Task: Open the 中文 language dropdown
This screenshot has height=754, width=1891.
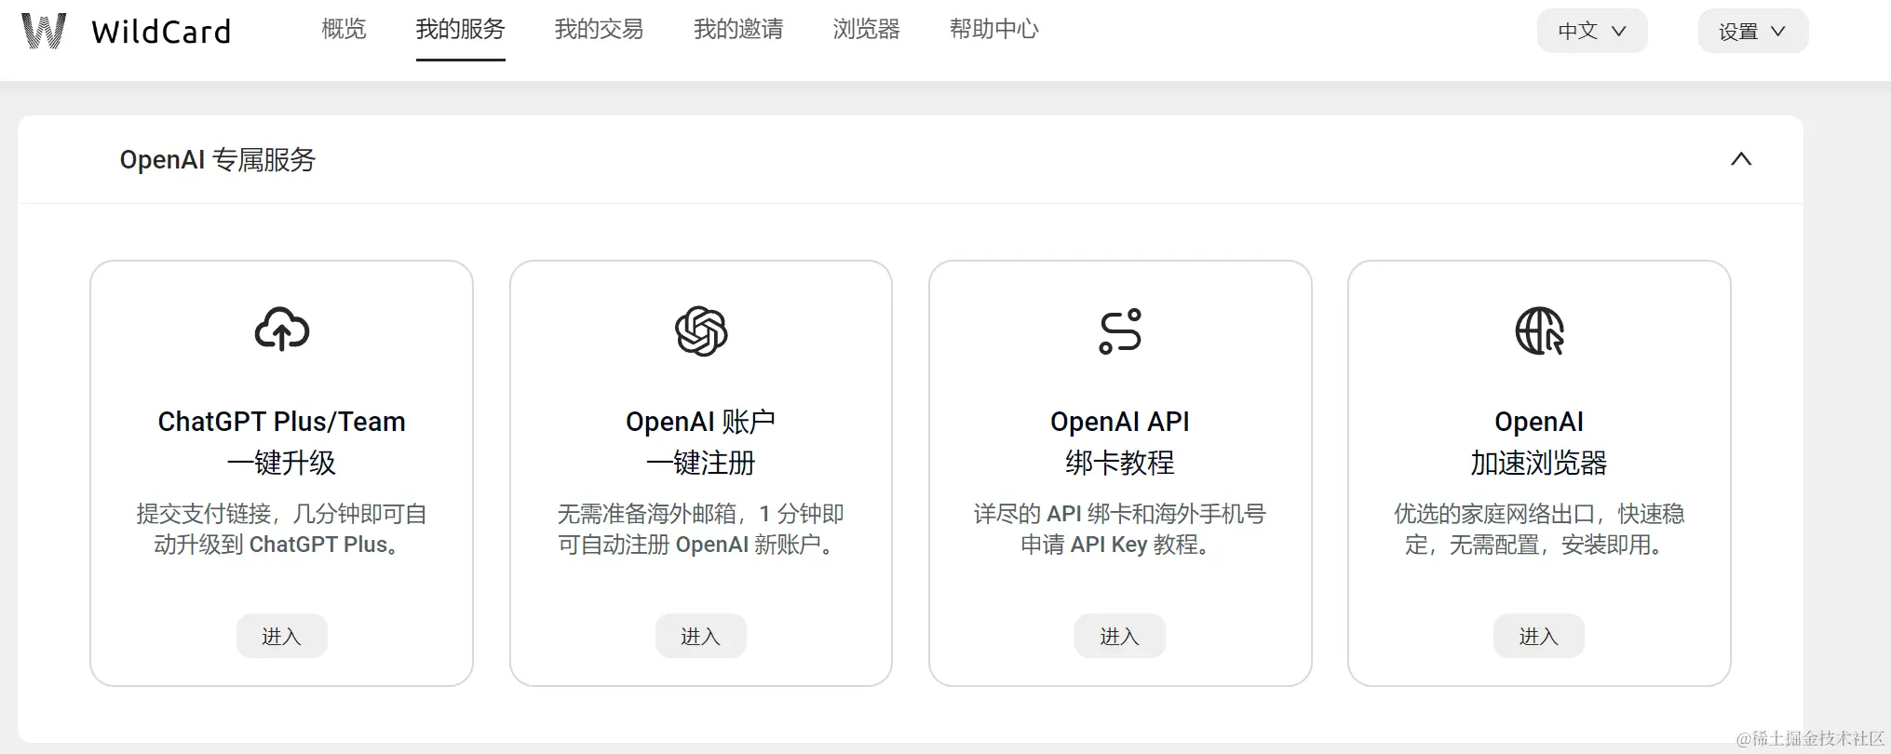Action: [1592, 31]
